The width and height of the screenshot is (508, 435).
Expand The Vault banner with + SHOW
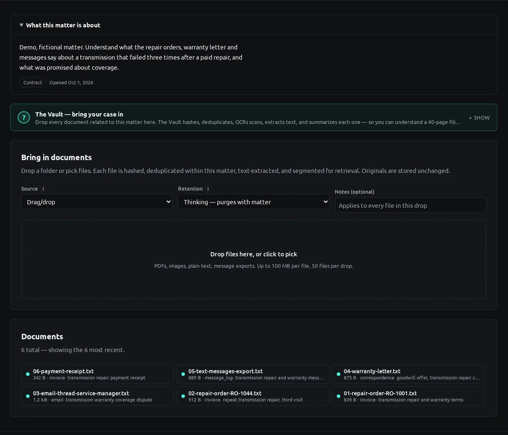click(x=479, y=118)
